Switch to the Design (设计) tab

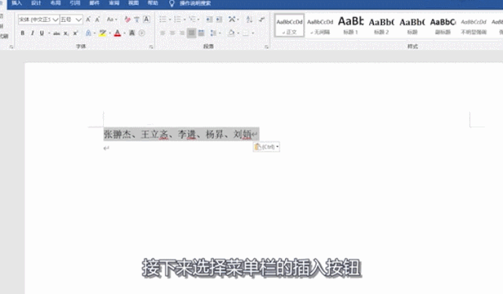(x=36, y=3)
